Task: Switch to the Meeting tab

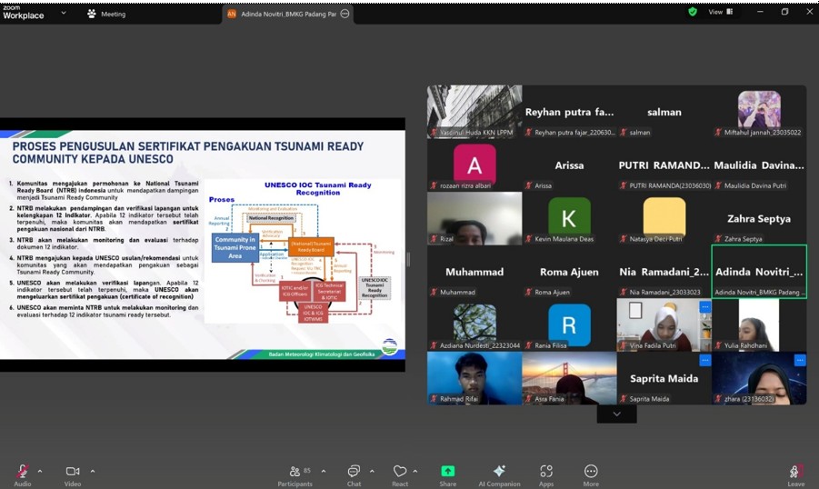Action: [x=106, y=15]
